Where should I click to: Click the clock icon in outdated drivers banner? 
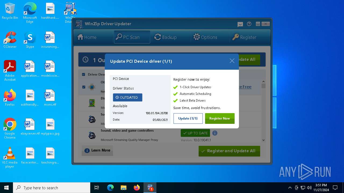point(85,60)
